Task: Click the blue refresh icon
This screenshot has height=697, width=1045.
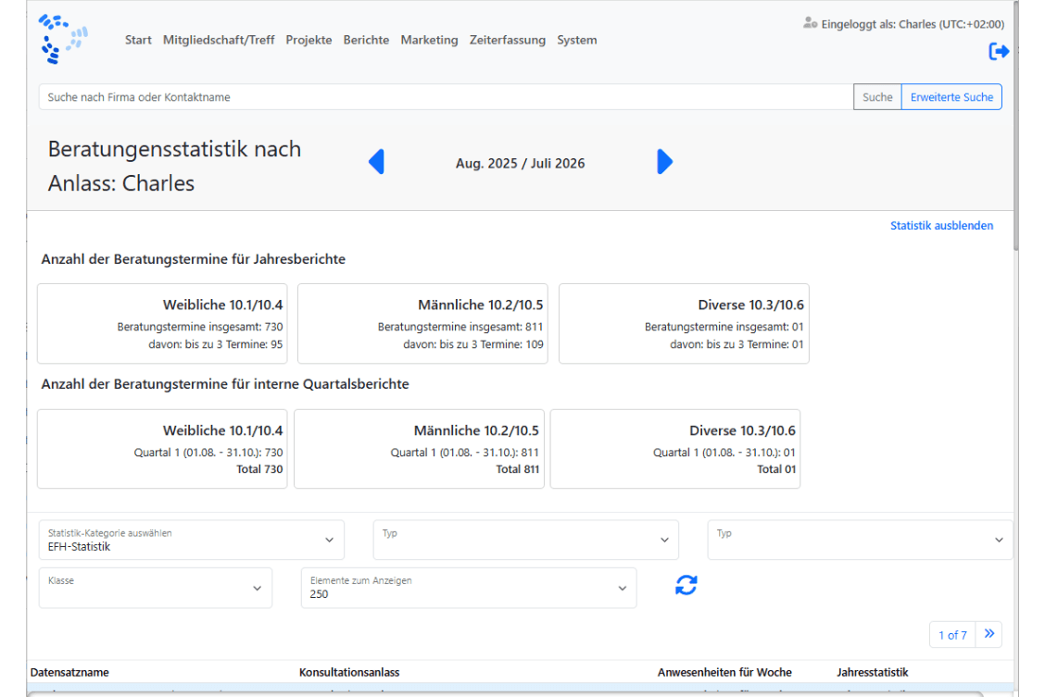Action: [686, 585]
